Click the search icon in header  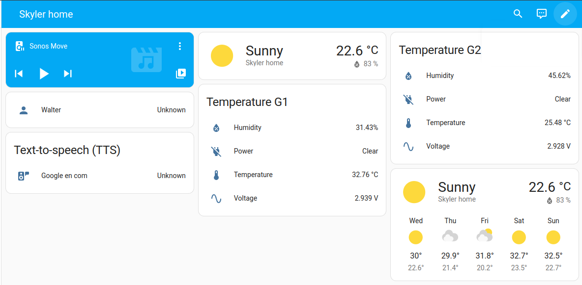coord(518,14)
